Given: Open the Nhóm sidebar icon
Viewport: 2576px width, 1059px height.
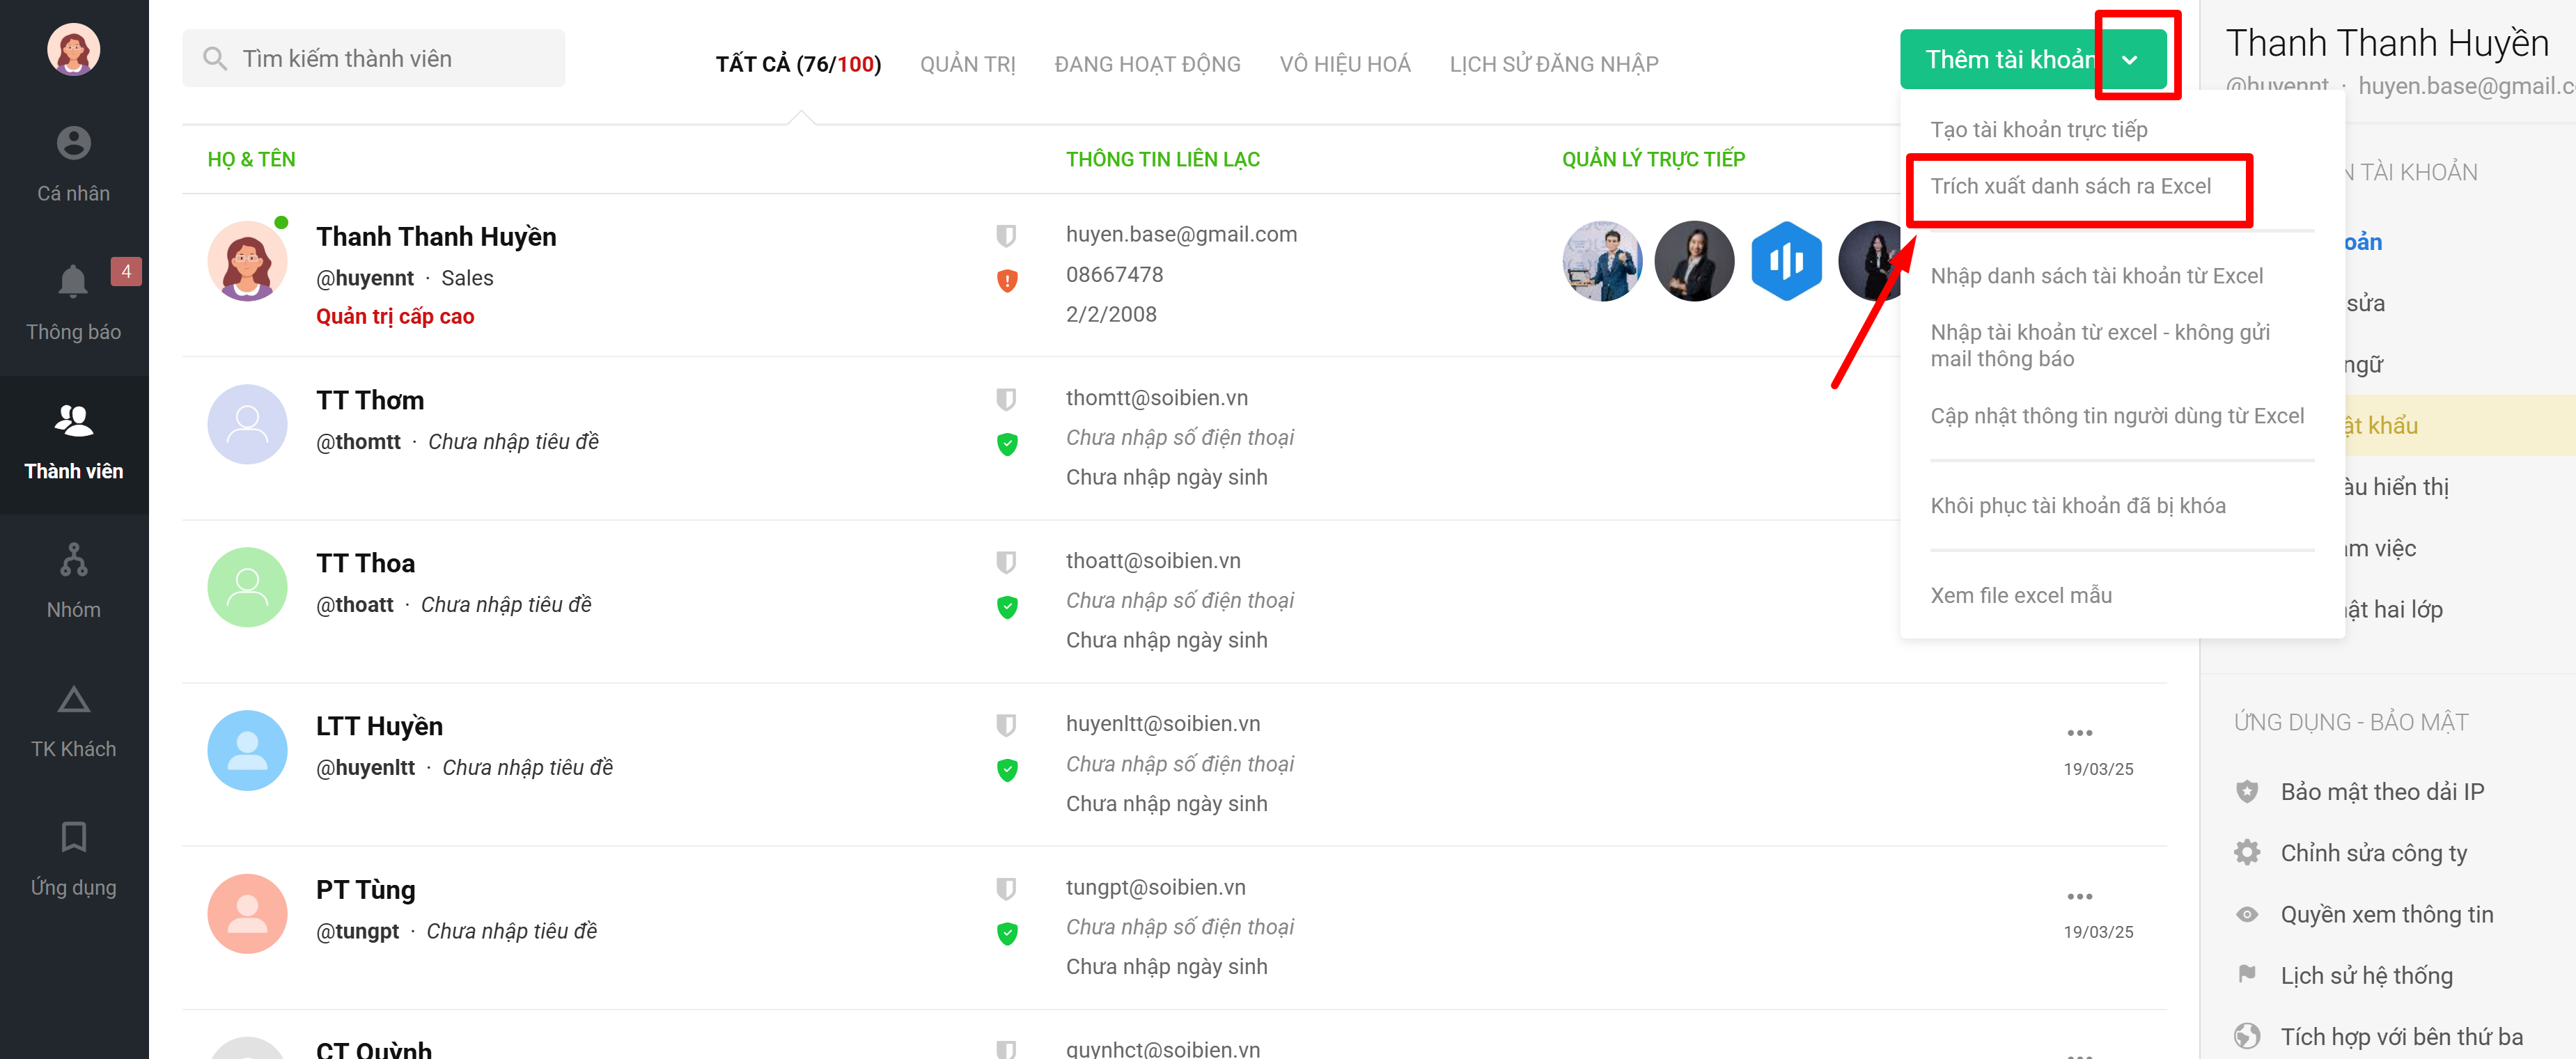Looking at the screenshot, I should click(73, 560).
